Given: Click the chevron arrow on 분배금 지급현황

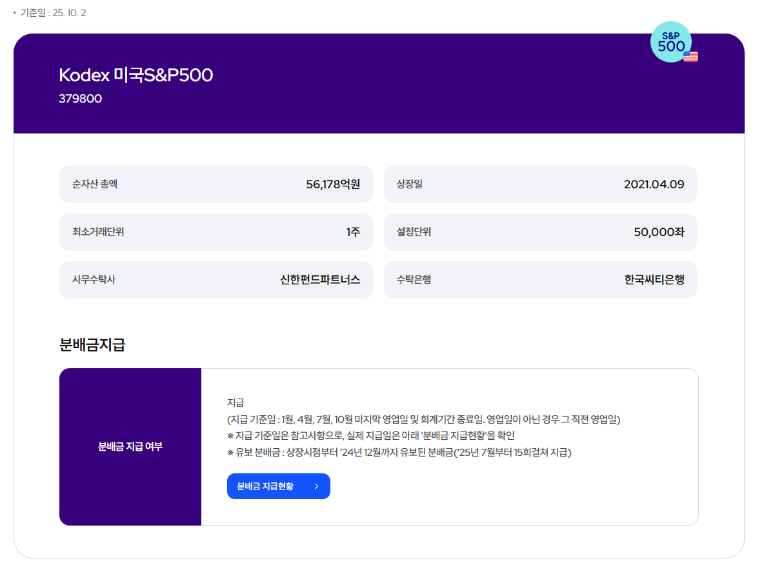Looking at the screenshot, I should (316, 486).
